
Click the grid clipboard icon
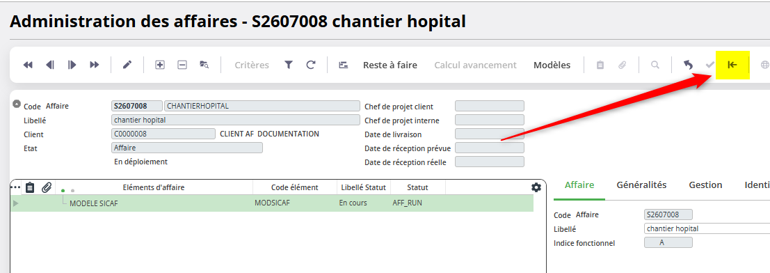click(x=30, y=187)
